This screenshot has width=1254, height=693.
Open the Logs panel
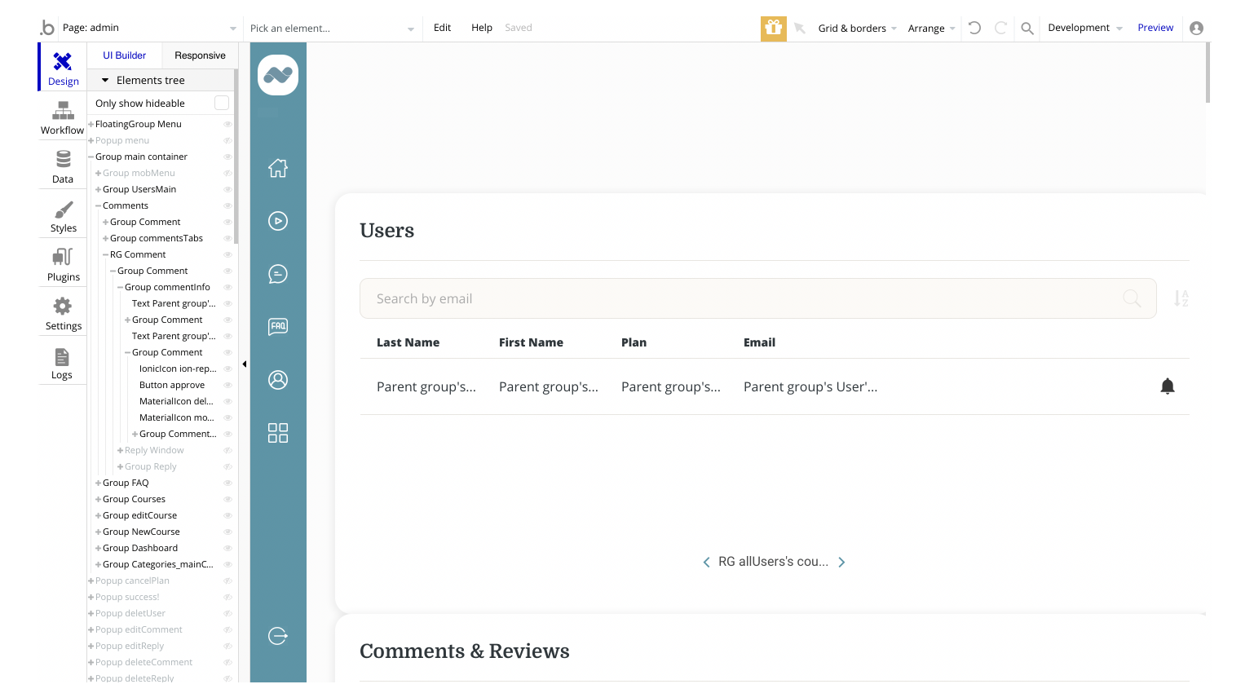pyautogui.click(x=62, y=363)
